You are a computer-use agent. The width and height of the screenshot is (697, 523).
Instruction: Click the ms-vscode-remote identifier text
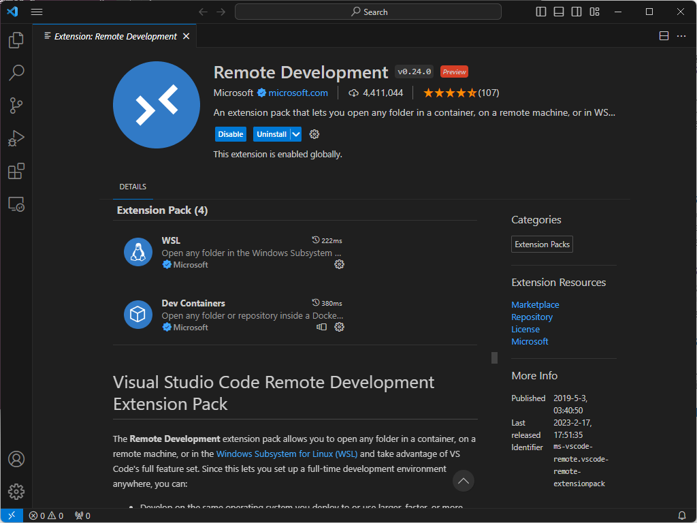point(581,464)
